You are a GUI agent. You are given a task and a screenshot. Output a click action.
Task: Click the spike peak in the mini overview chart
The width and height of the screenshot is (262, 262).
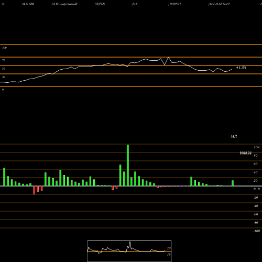pyautogui.click(x=130, y=242)
